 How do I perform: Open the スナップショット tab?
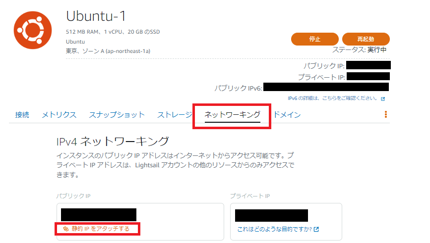pyautogui.click(x=117, y=115)
